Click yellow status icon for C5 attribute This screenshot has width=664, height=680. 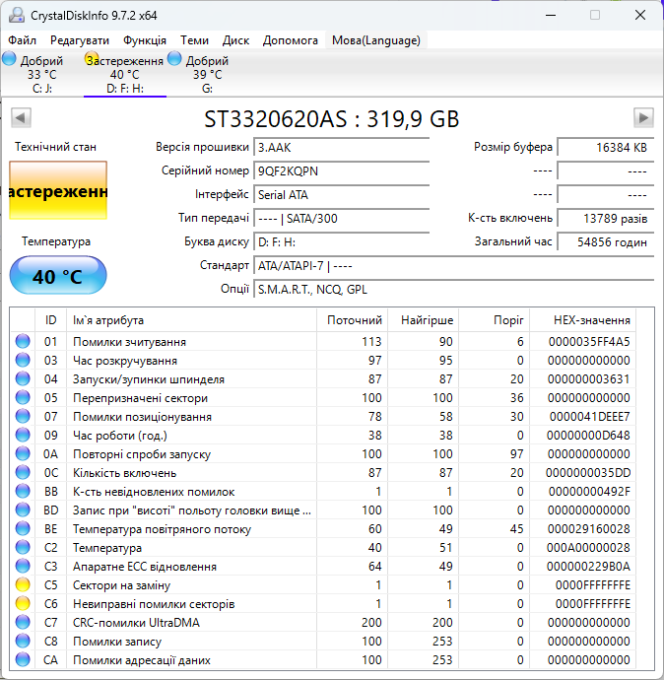23,585
